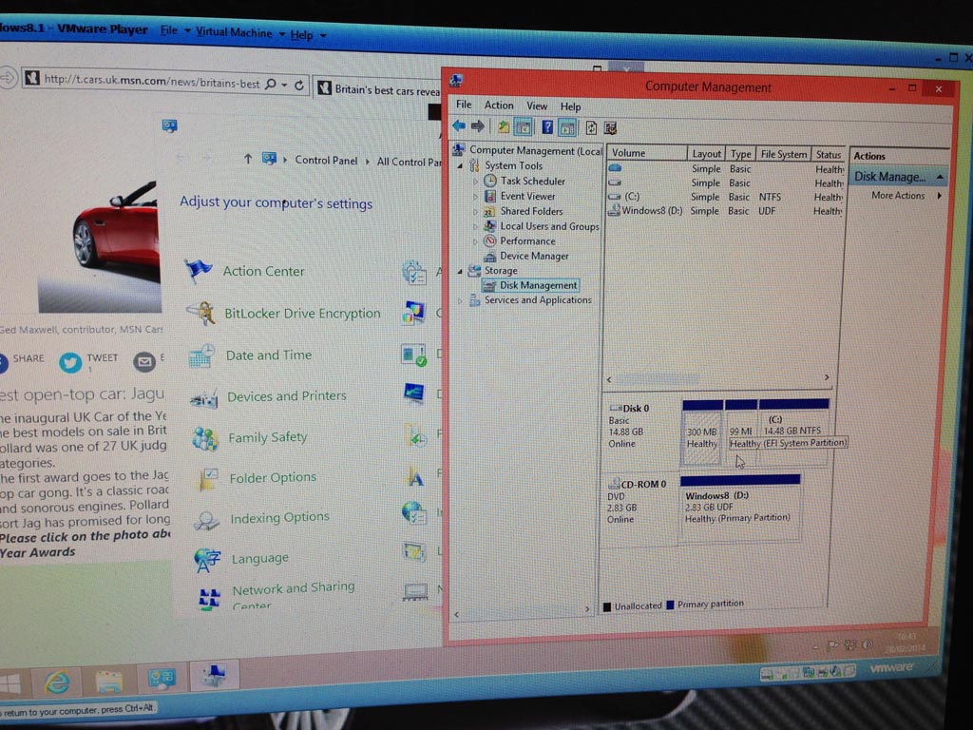Screen dimensions: 973x730
Task: Open the BitLocker Drive Encryption link
Action: click(x=302, y=314)
